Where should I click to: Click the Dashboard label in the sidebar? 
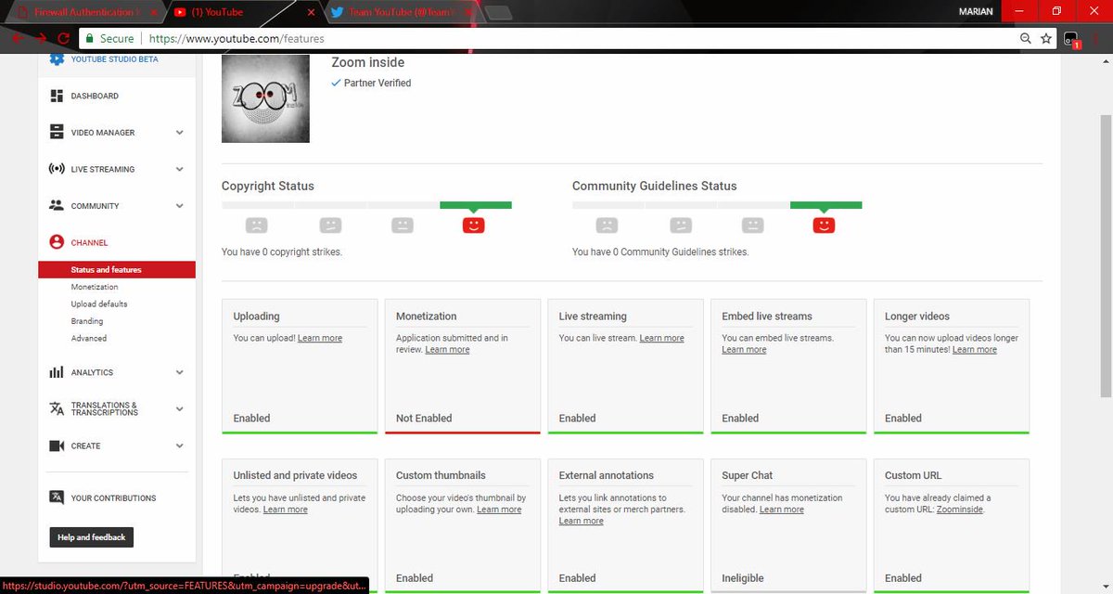tap(95, 97)
